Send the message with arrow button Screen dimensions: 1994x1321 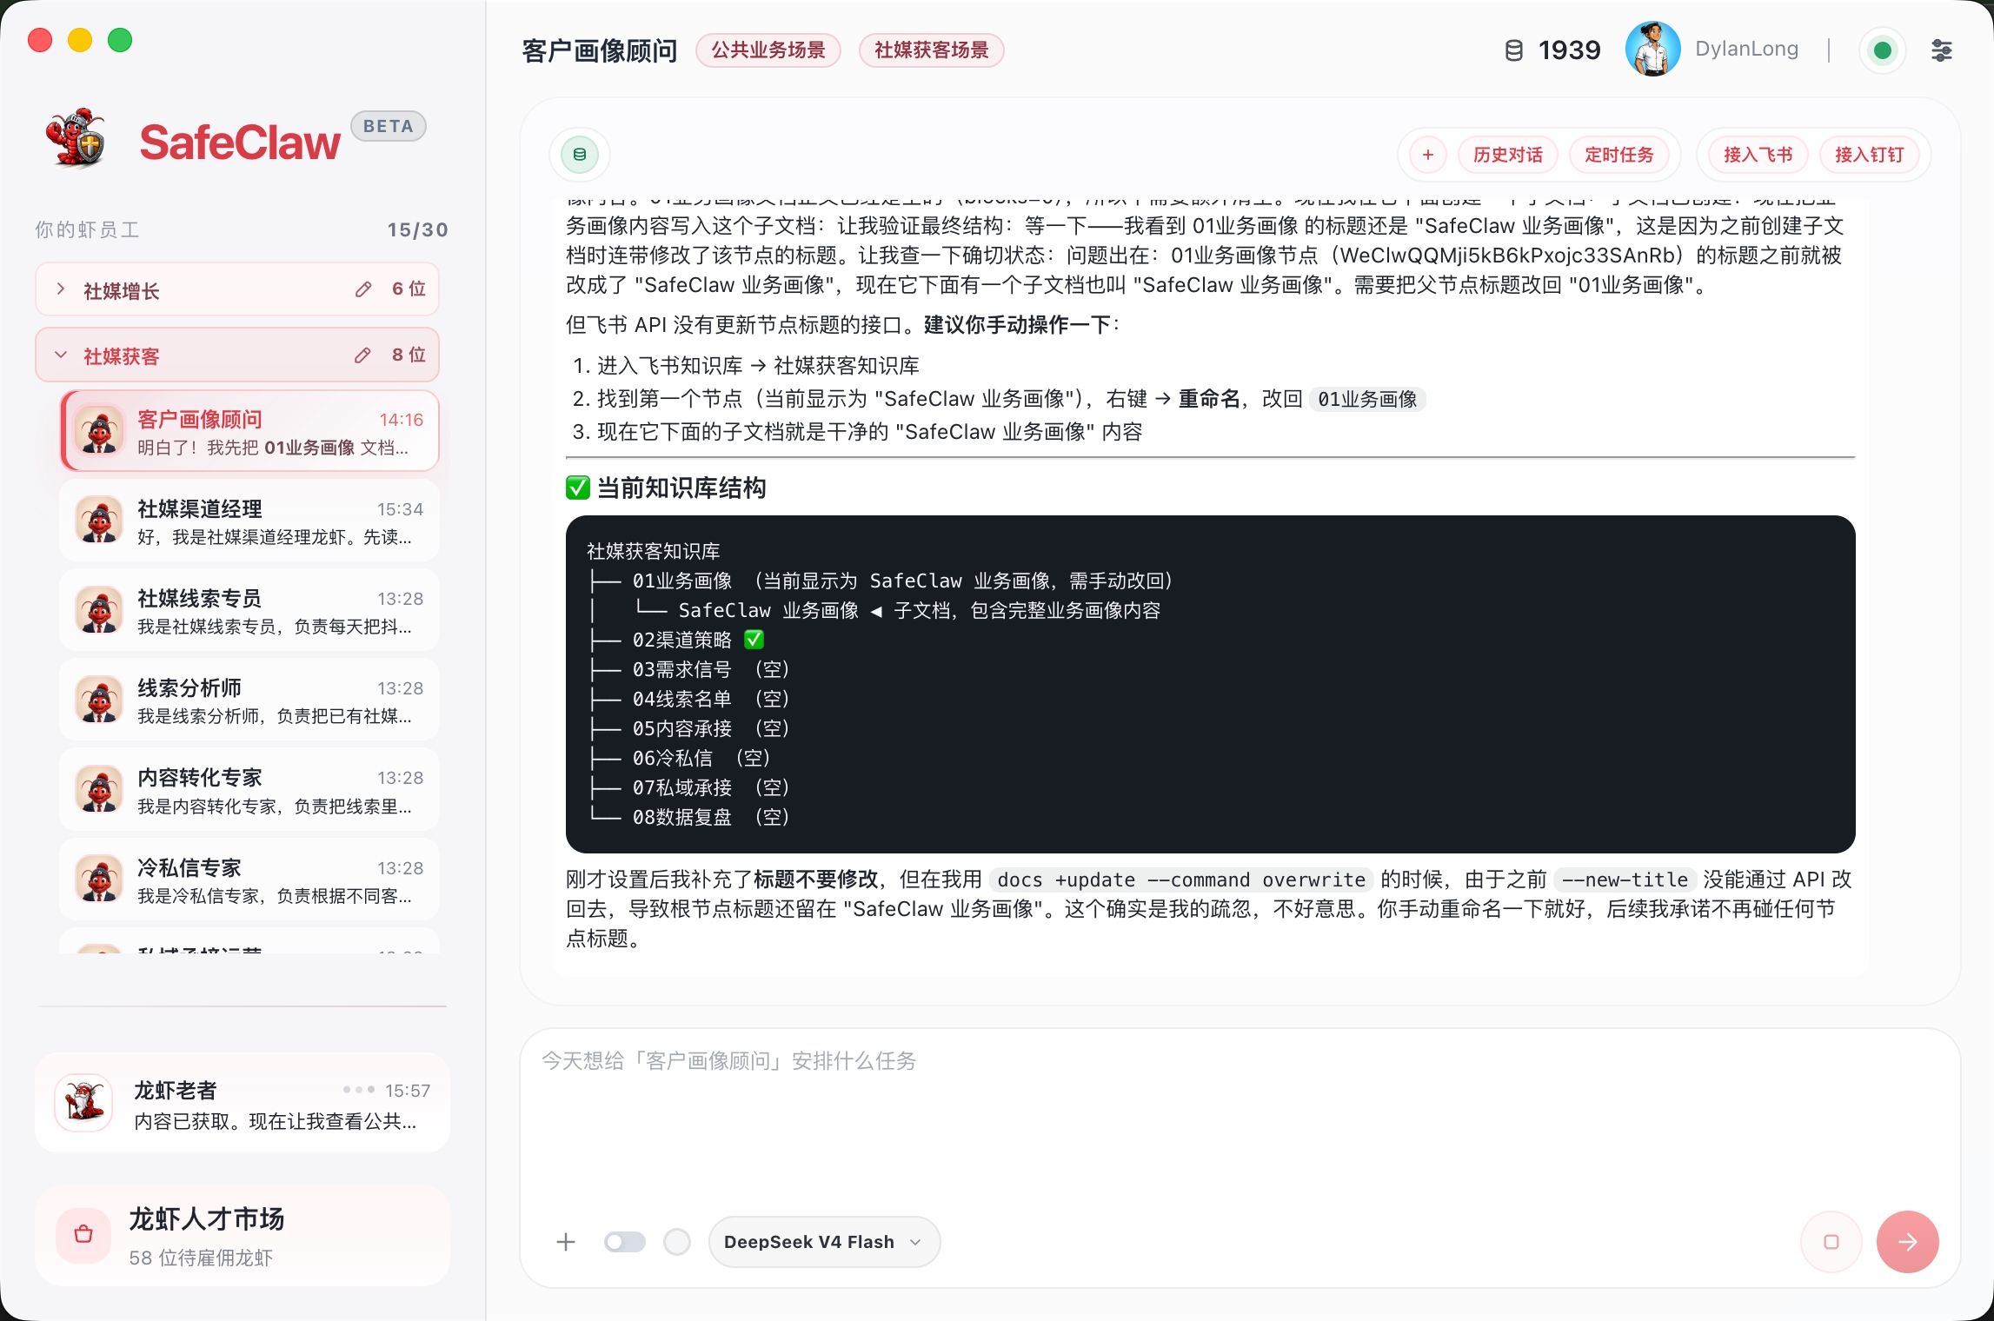(x=1908, y=1242)
